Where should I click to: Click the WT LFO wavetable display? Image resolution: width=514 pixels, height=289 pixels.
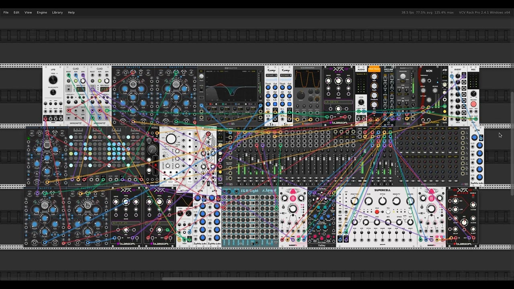click(x=185, y=200)
